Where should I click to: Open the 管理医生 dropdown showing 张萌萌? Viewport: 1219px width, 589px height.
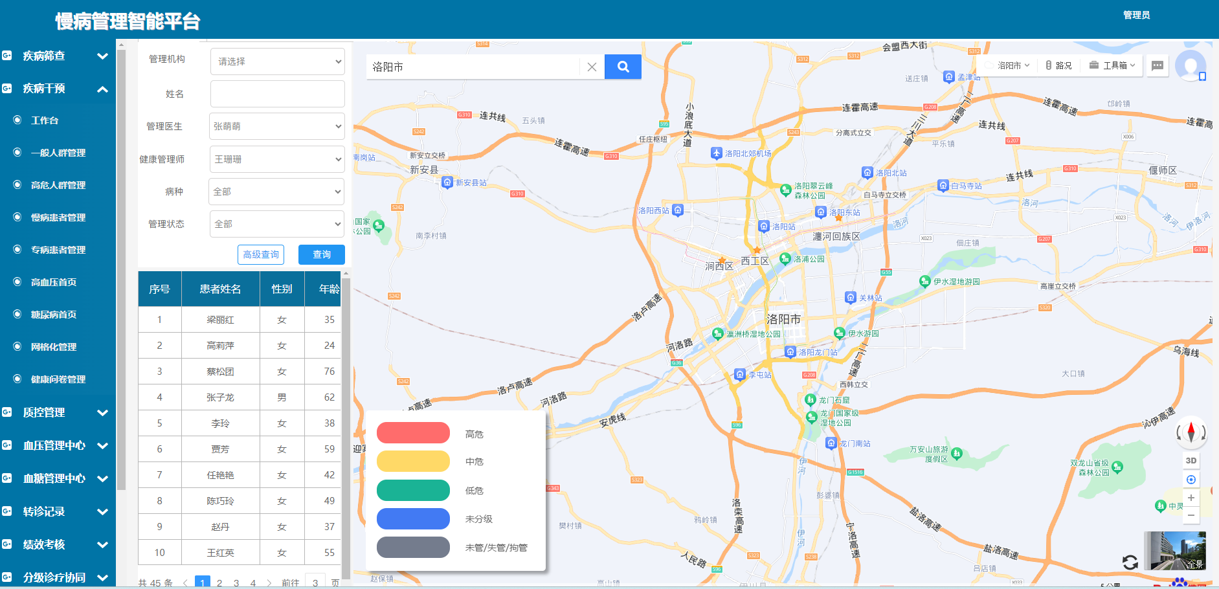click(277, 126)
